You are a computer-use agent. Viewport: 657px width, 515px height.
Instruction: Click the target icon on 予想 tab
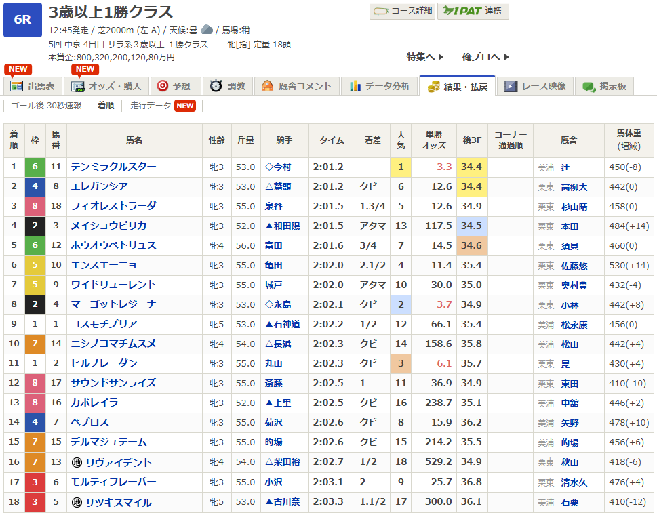point(163,86)
